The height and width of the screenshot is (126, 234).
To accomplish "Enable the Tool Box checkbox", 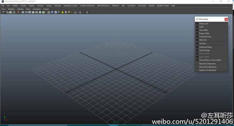I will point(197,43).
